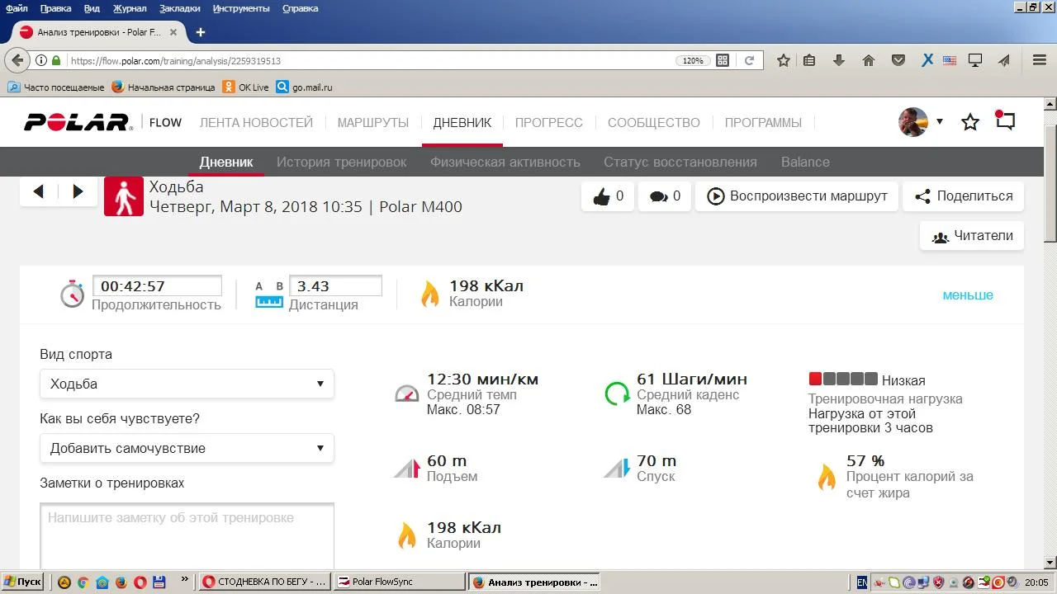Viewport: 1057px width, 594px height.
Task: Open comments via the speech bubble icon
Action: tap(658, 196)
